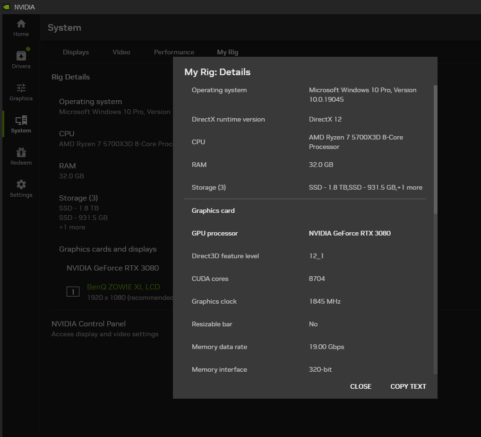Select the GPU processor label in dialog
The width and height of the screenshot is (481, 437).
215,233
